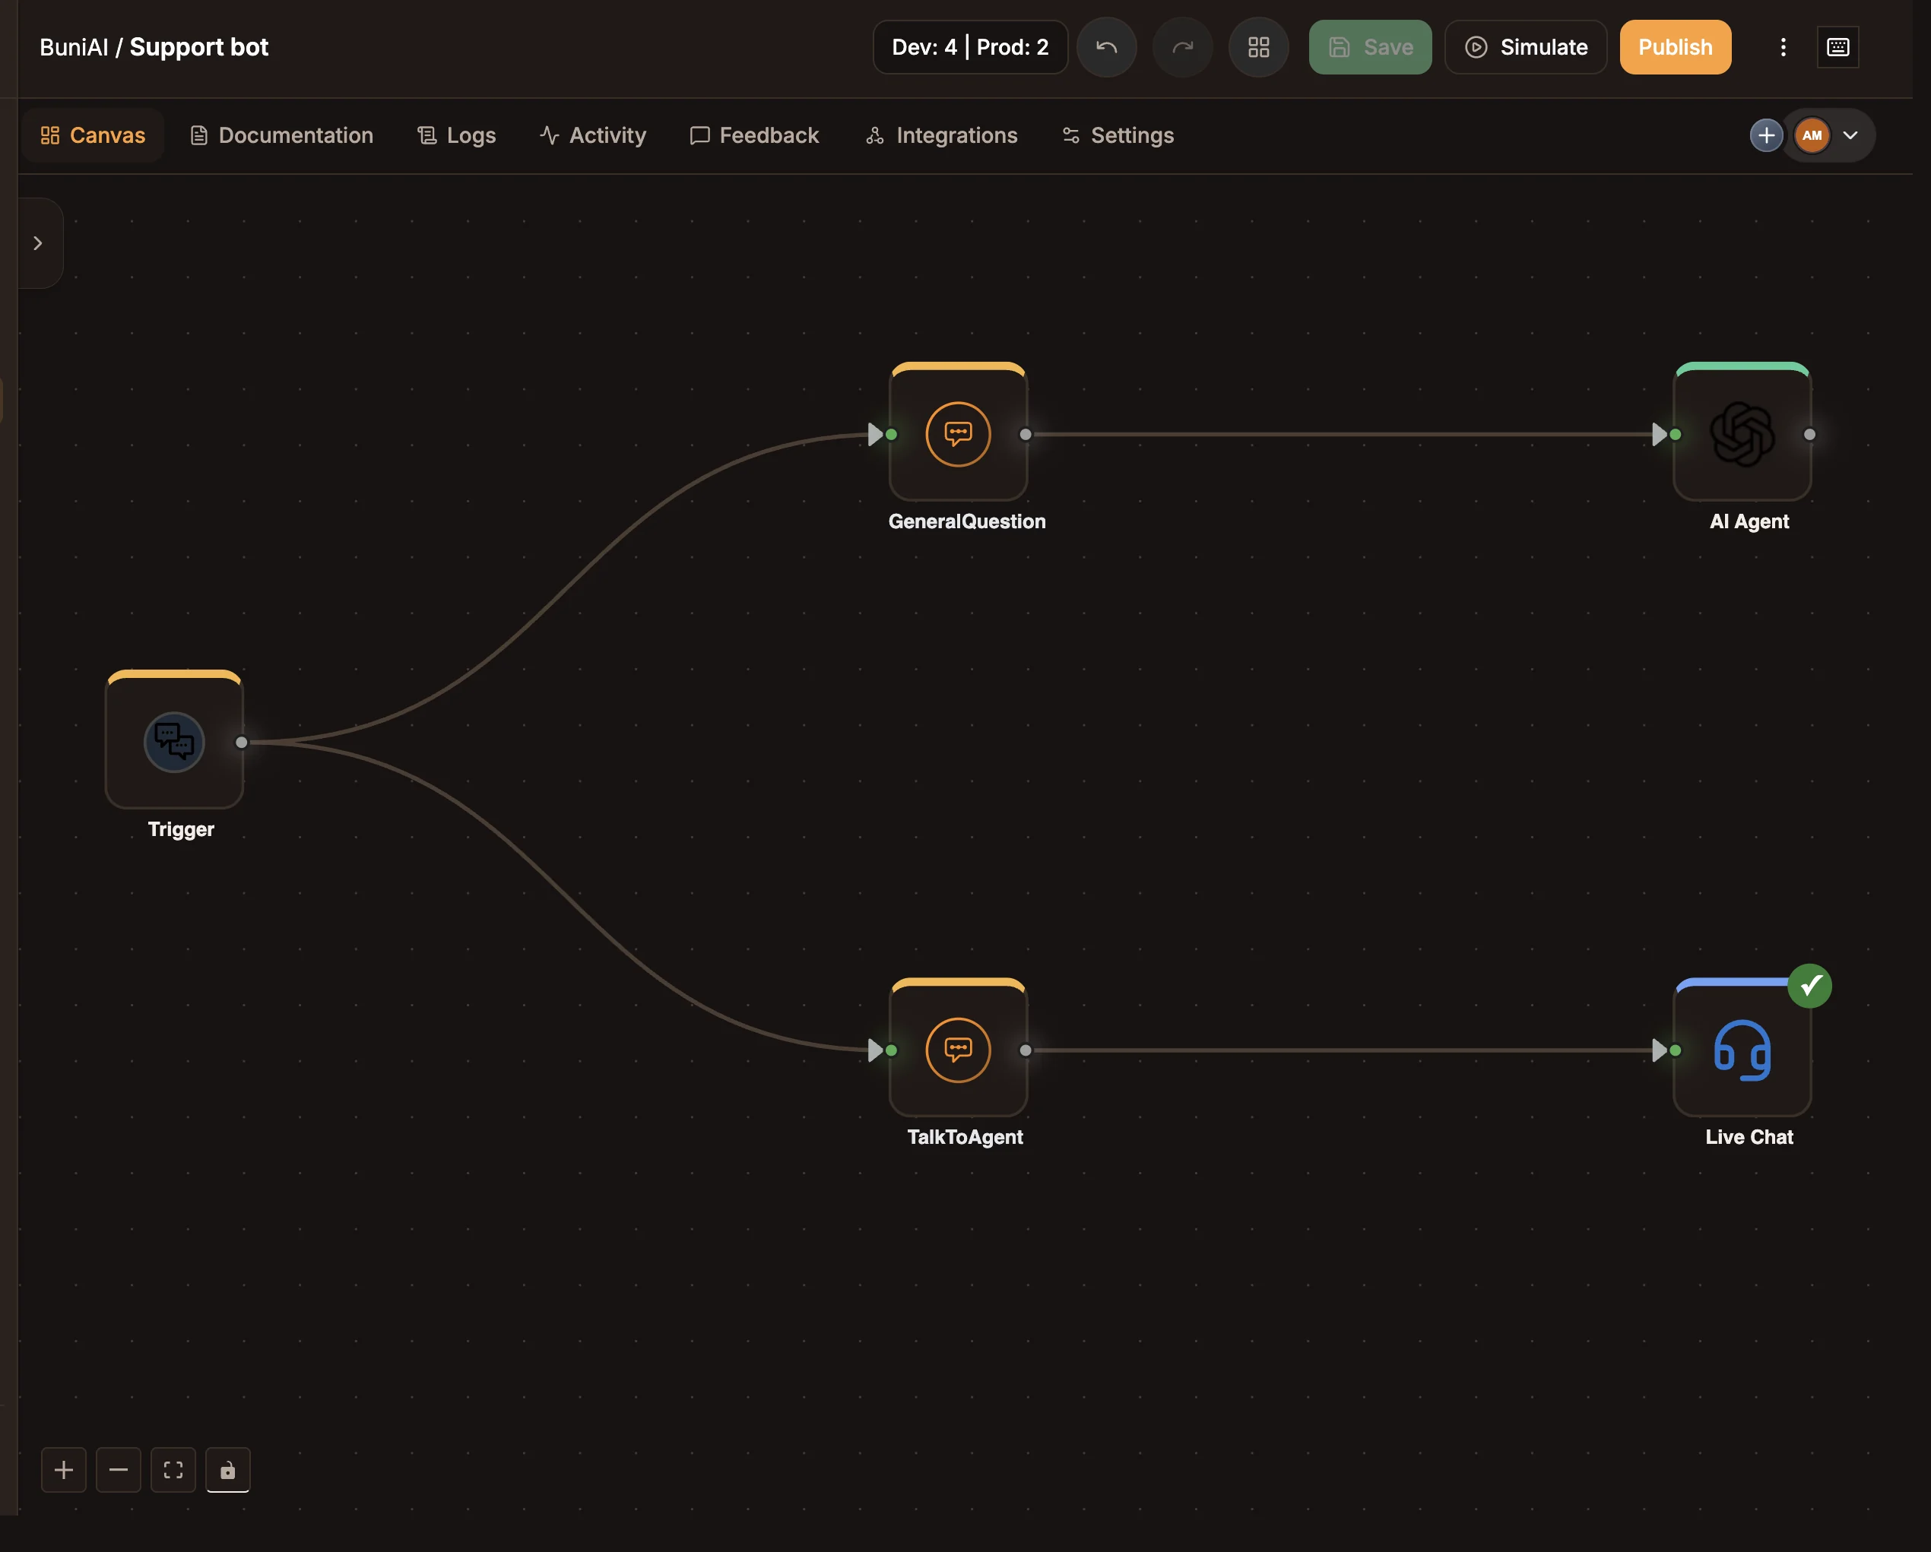This screenshot has width=1931, height=1552.
Task: Click the Dev: 4 | Prod: 2 version indicator
Action: click(x=970, y=47)
